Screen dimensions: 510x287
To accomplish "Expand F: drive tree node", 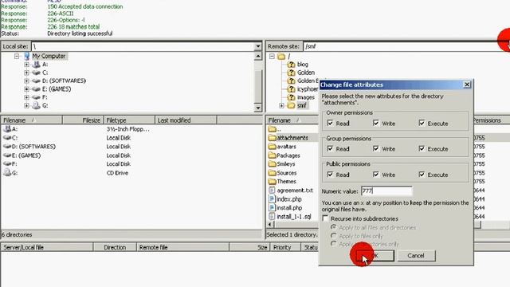I will (26, 97).
